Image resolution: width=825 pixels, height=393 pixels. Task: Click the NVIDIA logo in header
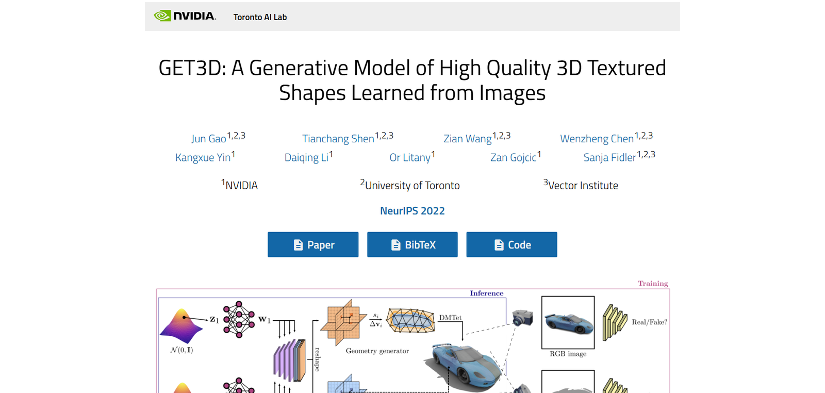pyautogui.click(x=185, y=16)
